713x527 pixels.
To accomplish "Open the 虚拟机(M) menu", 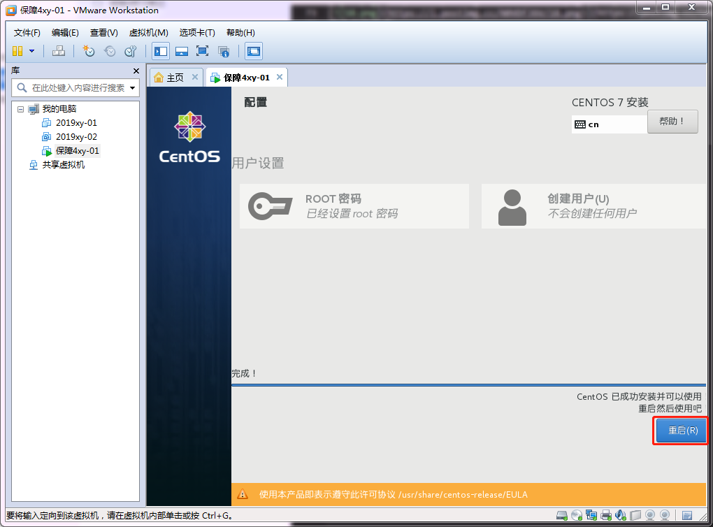I will [x=149, y=33].
